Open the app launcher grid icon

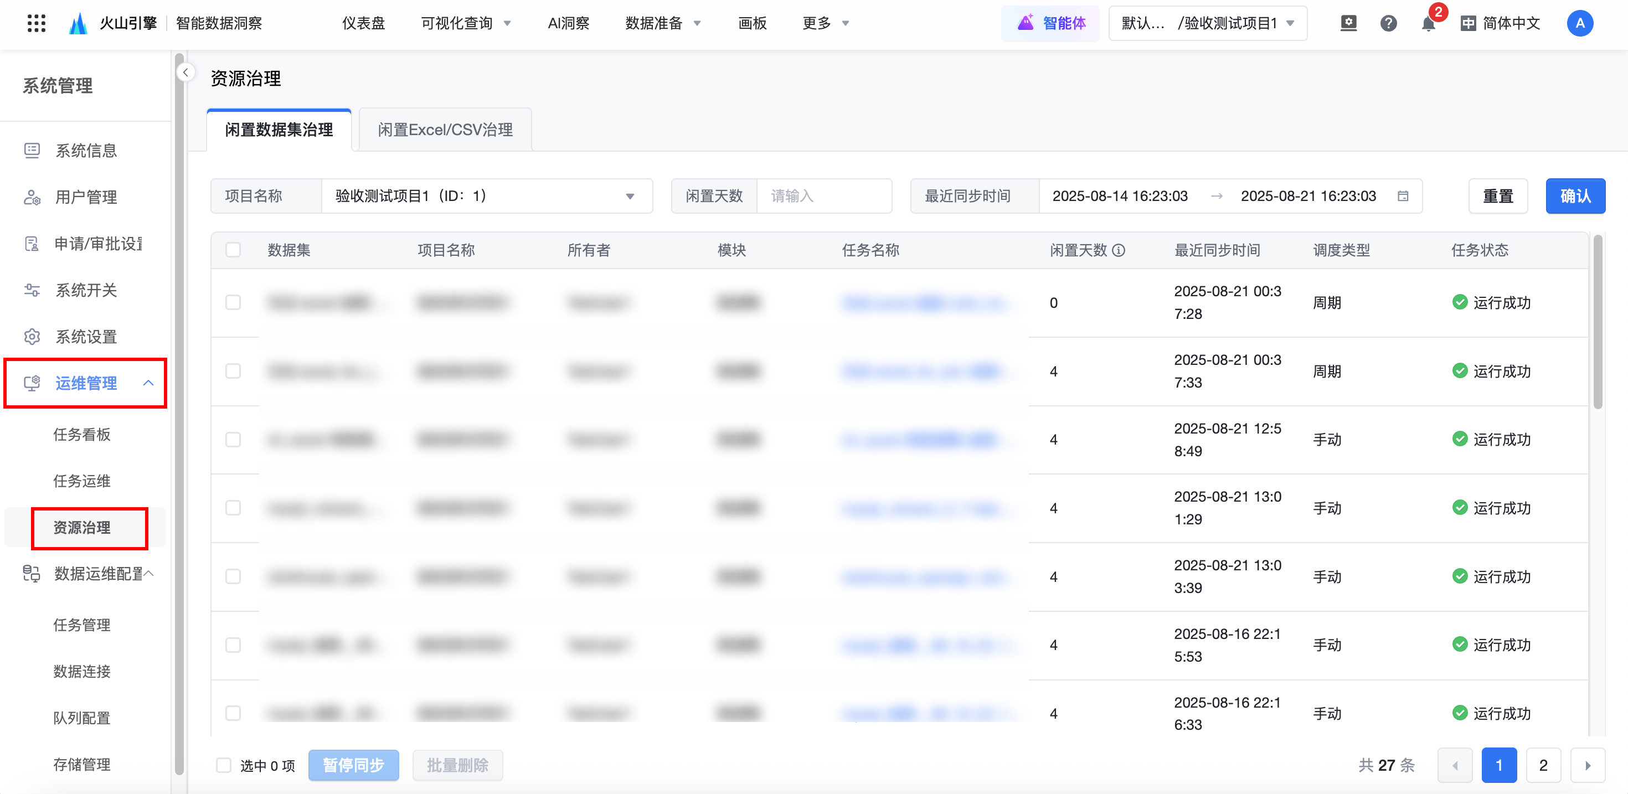coord(36,23)
